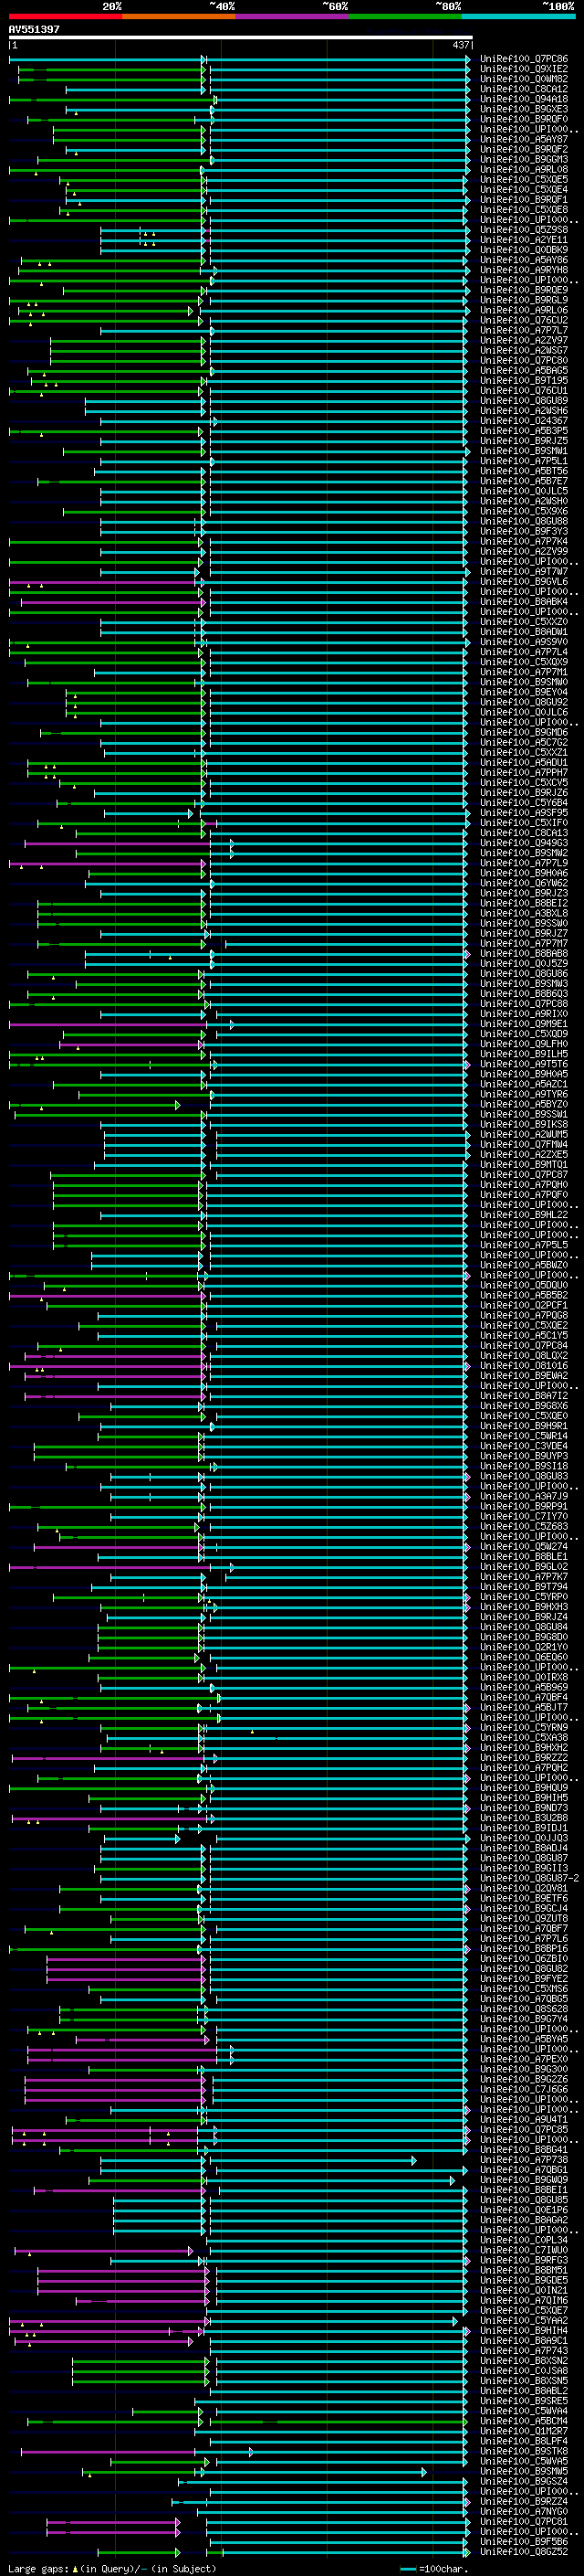
Task: Open hit UniRef100_Q94A18
Action: 524,99
